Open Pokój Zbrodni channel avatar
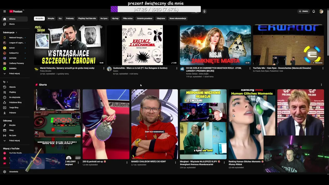 pyautogui.click(x=36, y=69)
